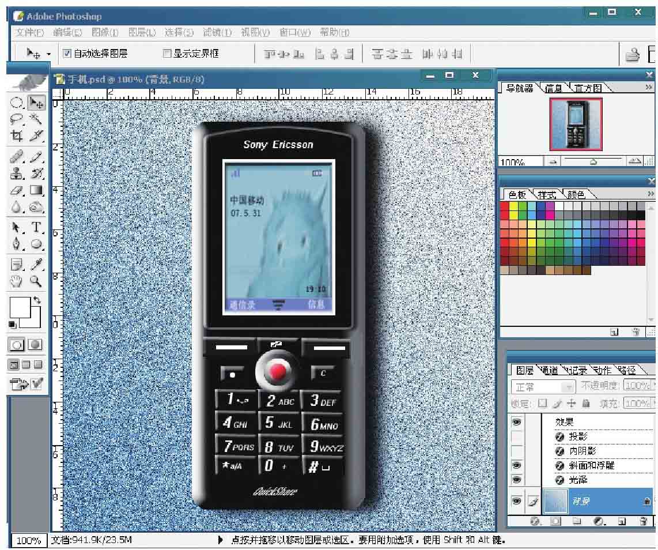658x550 pixels.
Task: Select the History Brush tool
Action: pyautogui.click(x=36, y=173)
